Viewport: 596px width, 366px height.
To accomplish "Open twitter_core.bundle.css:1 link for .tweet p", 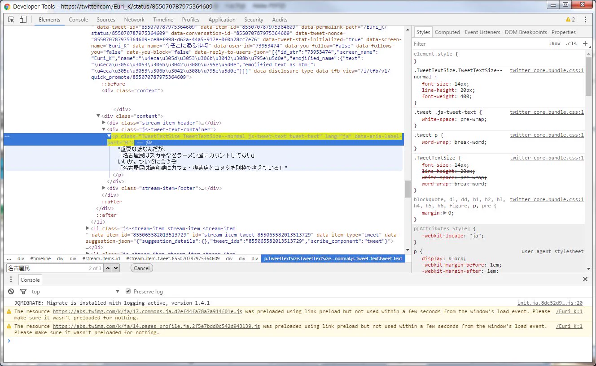I will point(547,135).
